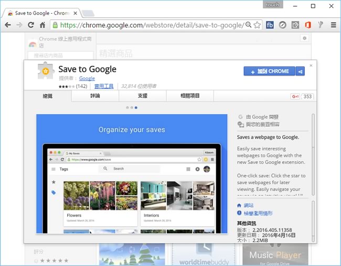
Task: Click the Office extension icon
Action: pyautogui.click(x=308, y=25)
